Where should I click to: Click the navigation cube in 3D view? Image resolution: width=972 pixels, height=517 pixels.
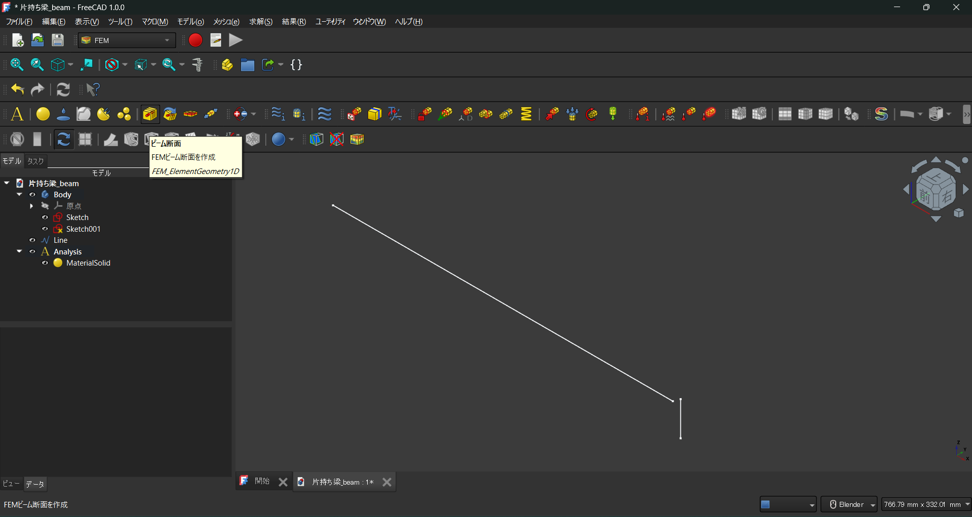[x=936, y=190]
